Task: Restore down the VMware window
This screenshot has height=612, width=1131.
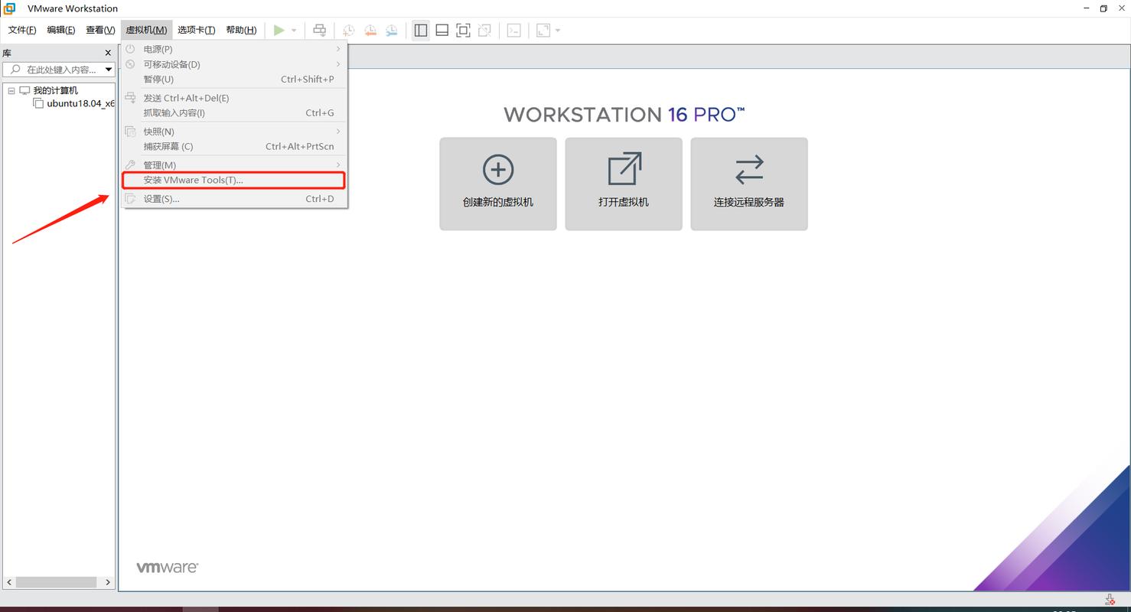Action: pos(1103,8)
